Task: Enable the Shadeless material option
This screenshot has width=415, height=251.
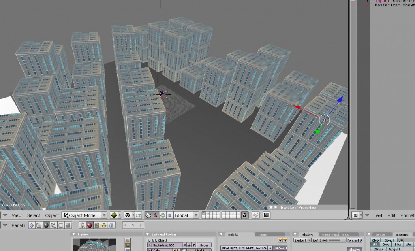Action: point(280,248)
